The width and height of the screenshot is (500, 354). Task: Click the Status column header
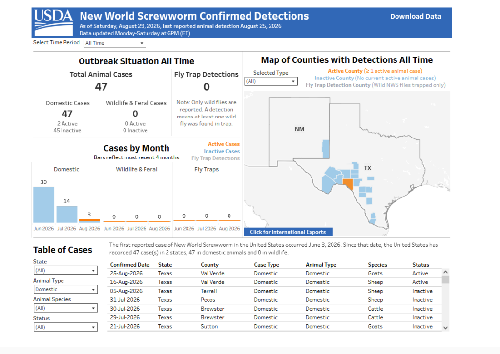coord(420,265)
